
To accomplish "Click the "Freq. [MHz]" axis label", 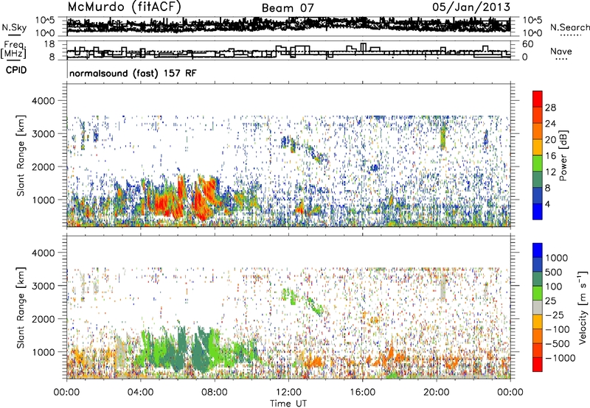I will (x=13, y=49).
